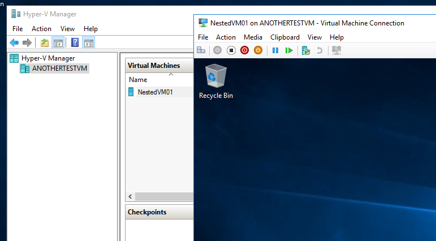Image resolution: width=436 pixels, height=241 pixels.
Task: Click the greyed Start power icon in VM toolbar
Action: click(218, 50)
